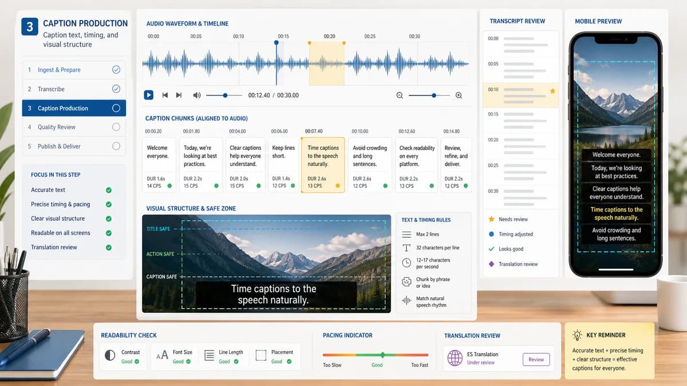Select the blue playhead marker on the waveform

click(x=277, y=42)
